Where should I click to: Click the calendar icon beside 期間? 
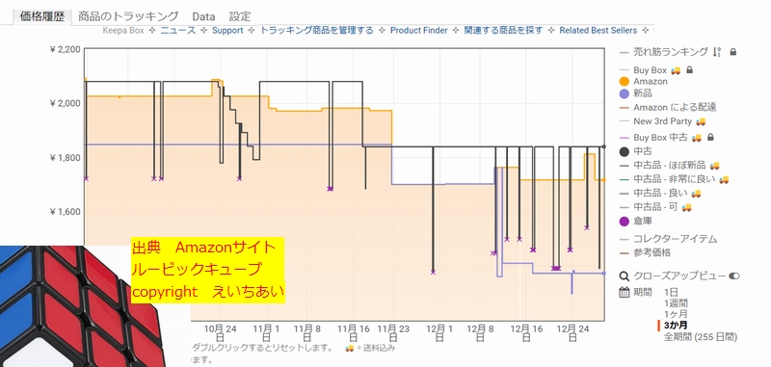point(625,292)
